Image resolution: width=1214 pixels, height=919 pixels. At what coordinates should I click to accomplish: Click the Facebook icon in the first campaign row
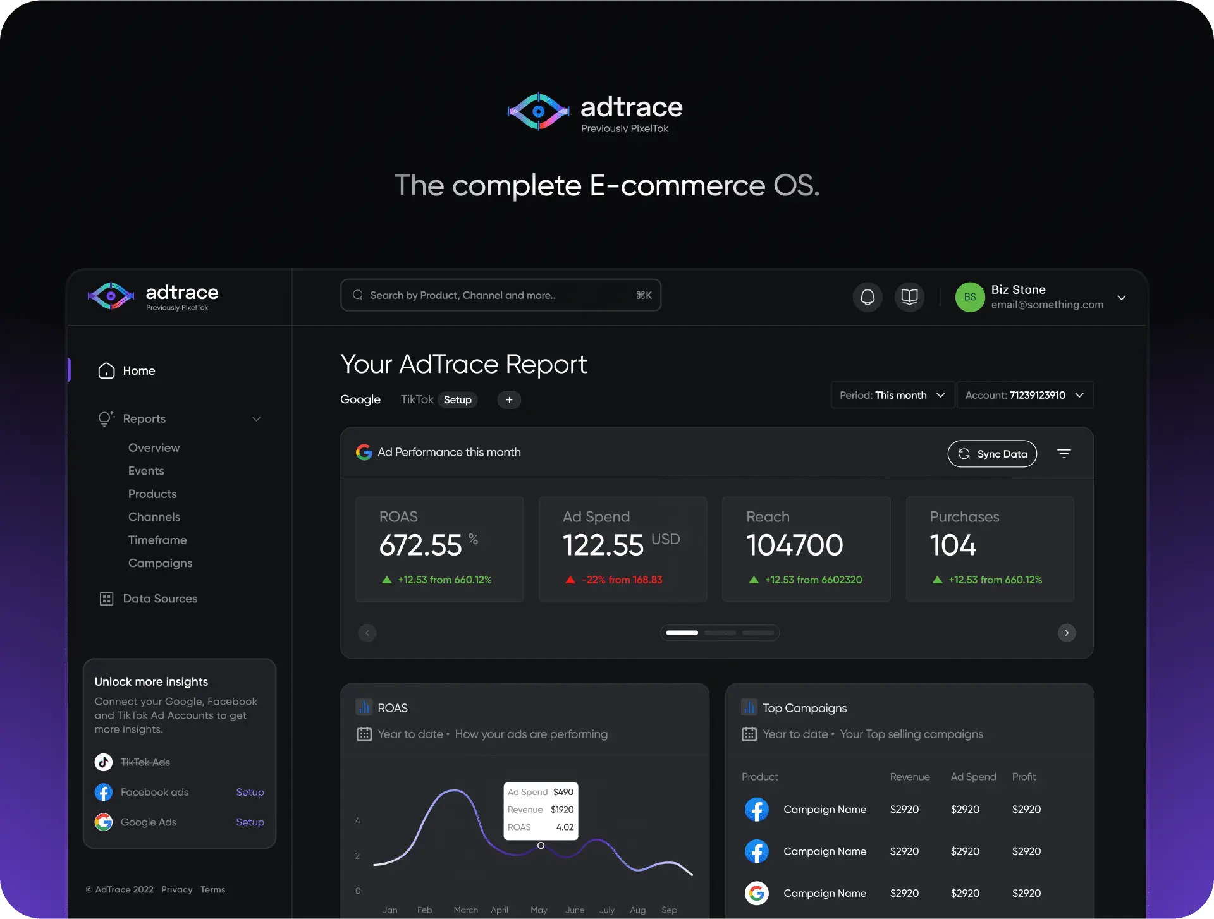tap(757, 809)
